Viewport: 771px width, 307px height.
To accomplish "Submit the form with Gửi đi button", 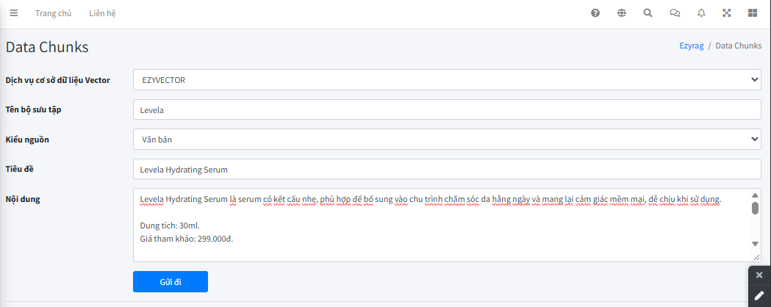I will (171, 282).
